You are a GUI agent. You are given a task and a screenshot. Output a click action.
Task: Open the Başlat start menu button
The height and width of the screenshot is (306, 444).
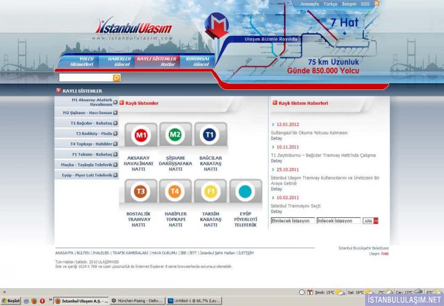11,300
